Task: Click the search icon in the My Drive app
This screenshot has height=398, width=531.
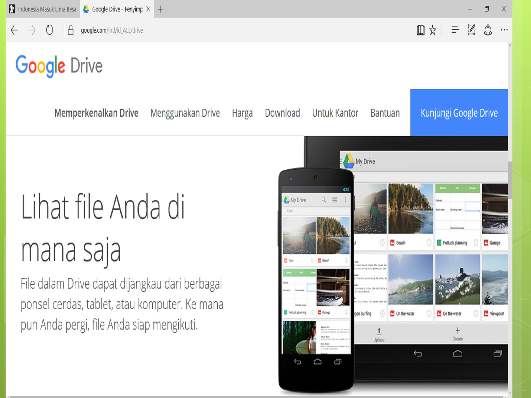Action: tap(324, 200)
